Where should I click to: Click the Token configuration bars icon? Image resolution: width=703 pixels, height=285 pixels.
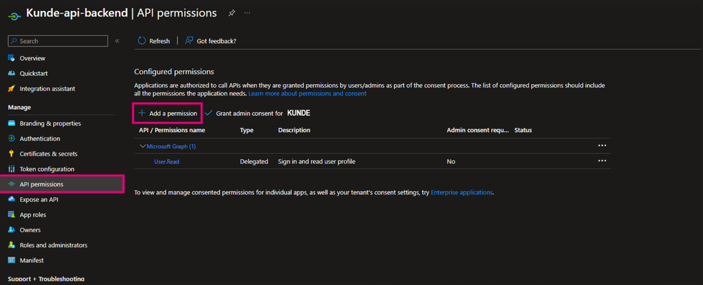tap(11, 169)
